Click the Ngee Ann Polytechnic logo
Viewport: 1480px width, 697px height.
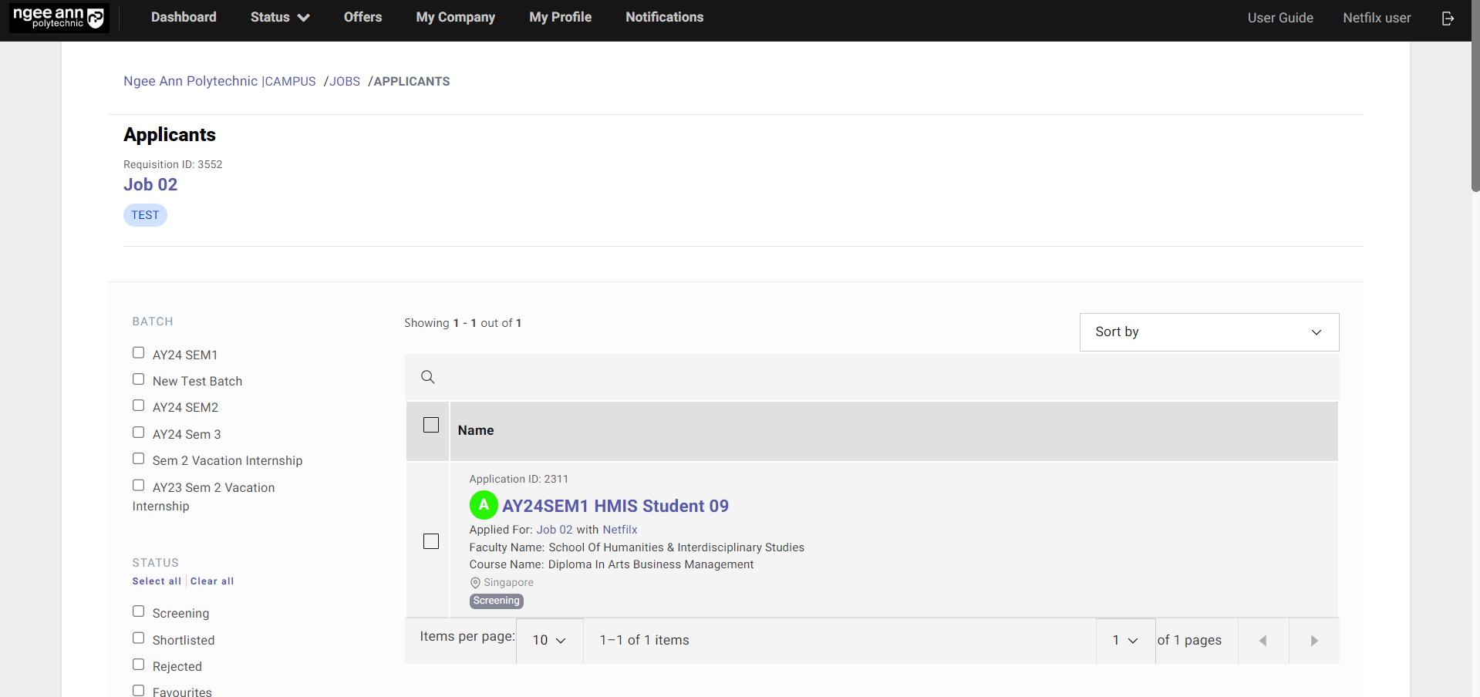click(x=59, y=18)
